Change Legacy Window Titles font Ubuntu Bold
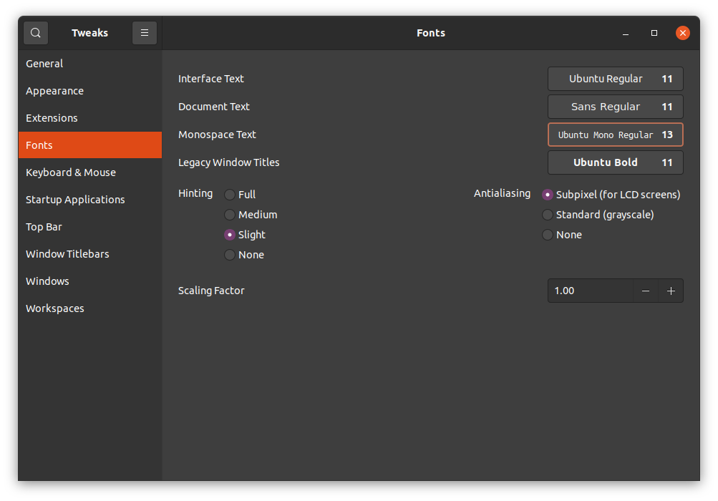The height and width of the screenshot is (501, 718). [x=616, y=162]
